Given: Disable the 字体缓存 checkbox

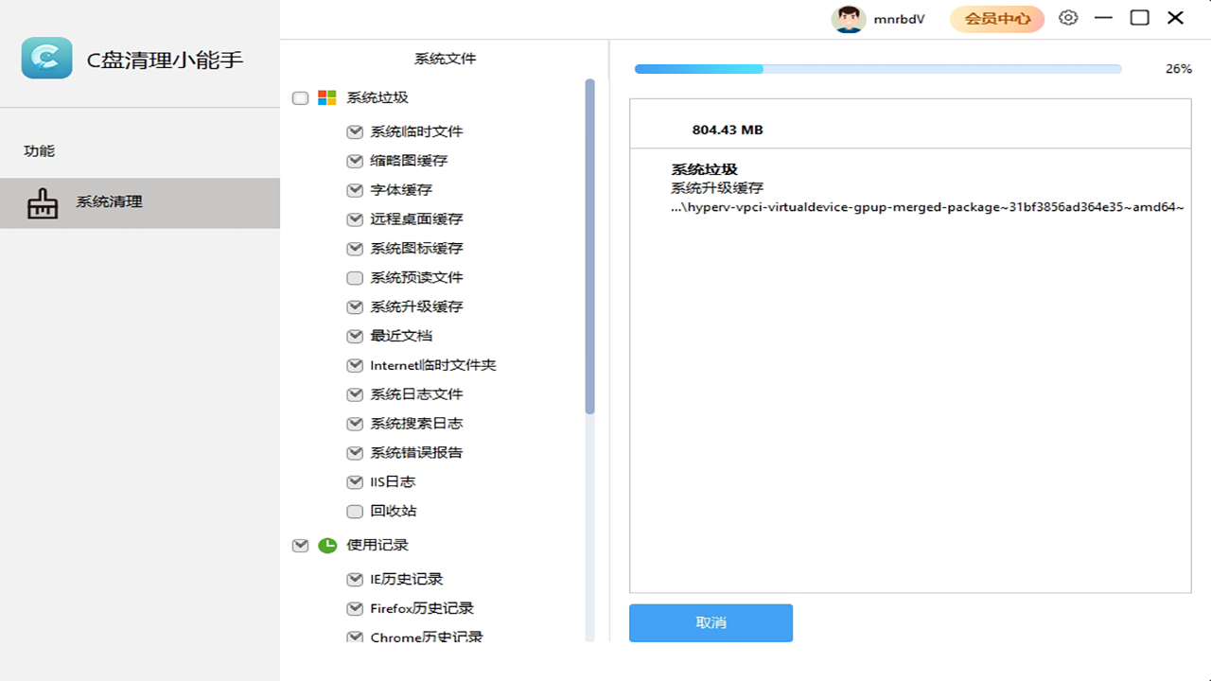Looking at the screenshot, I should coord(354,190).
